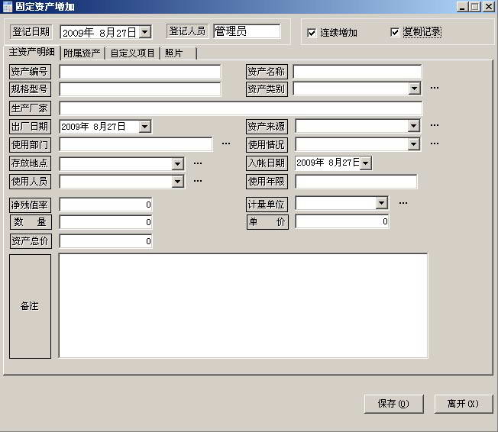Click the 保存 button

[x=394, y=404]
